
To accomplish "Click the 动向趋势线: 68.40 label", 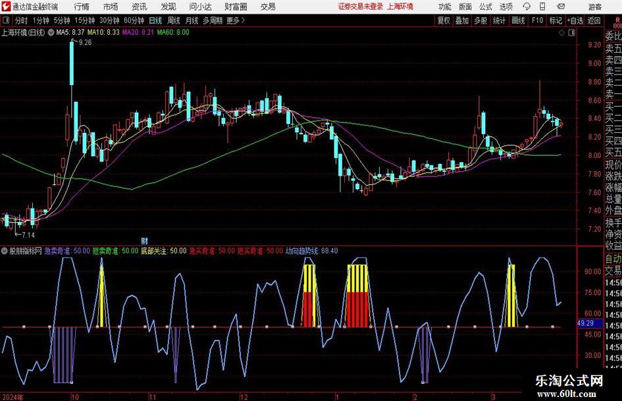I will pos(312,251).
